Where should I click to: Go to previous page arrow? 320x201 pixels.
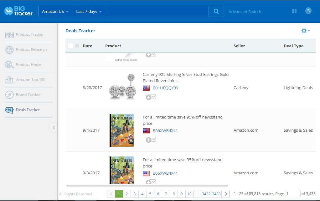[111, 194]
